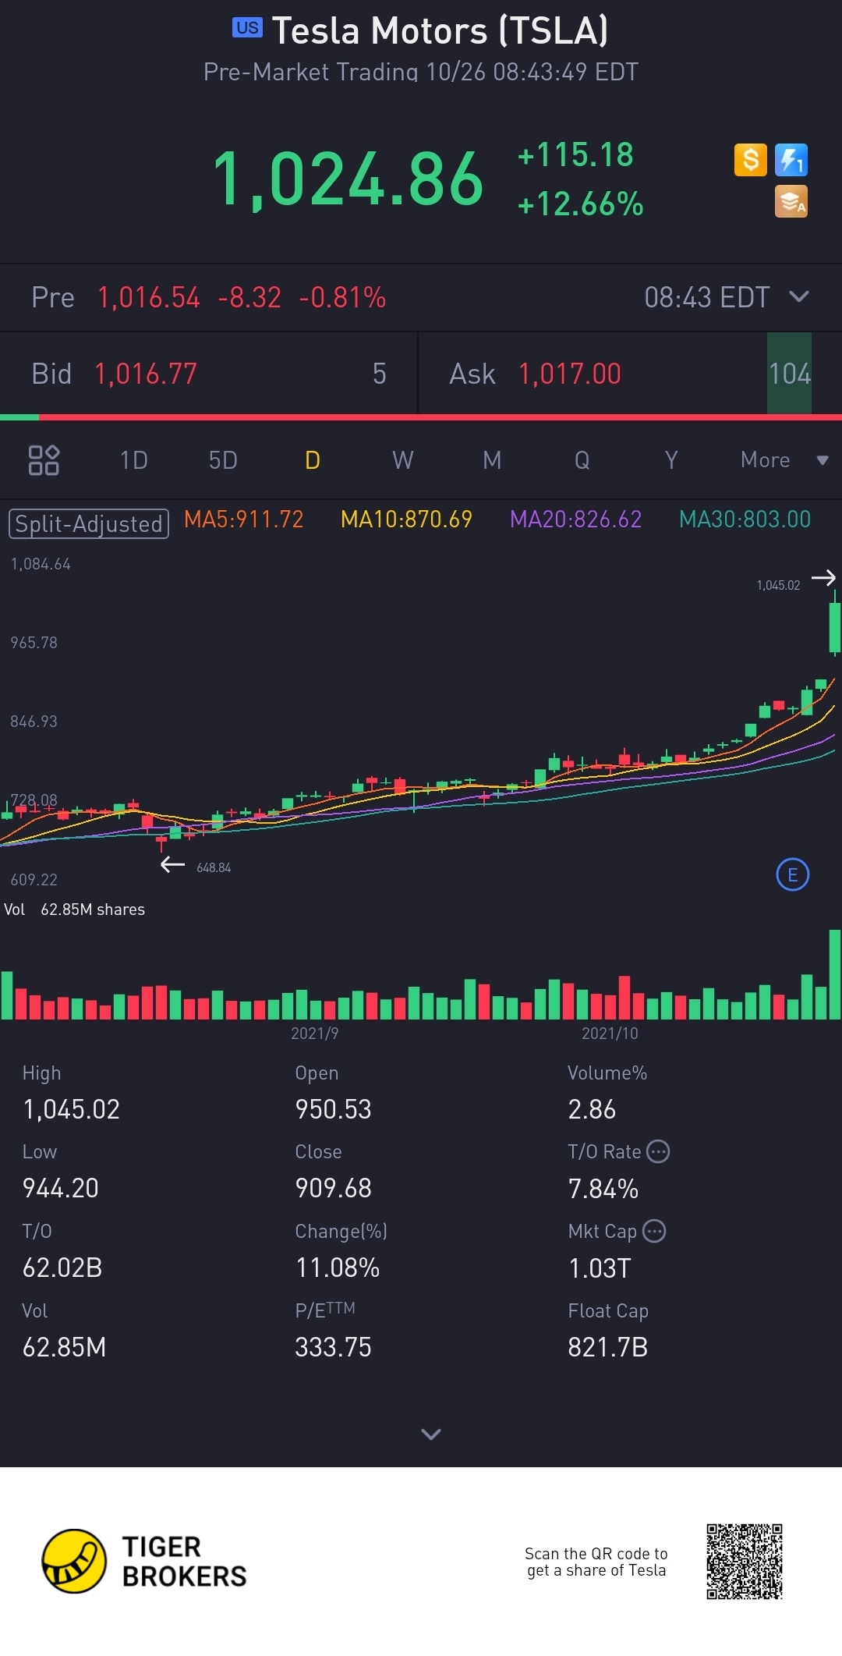This screenshot has width=842, height=1656.
Task: Tap the bid-ask ratio bar
Action: point(421,417)
